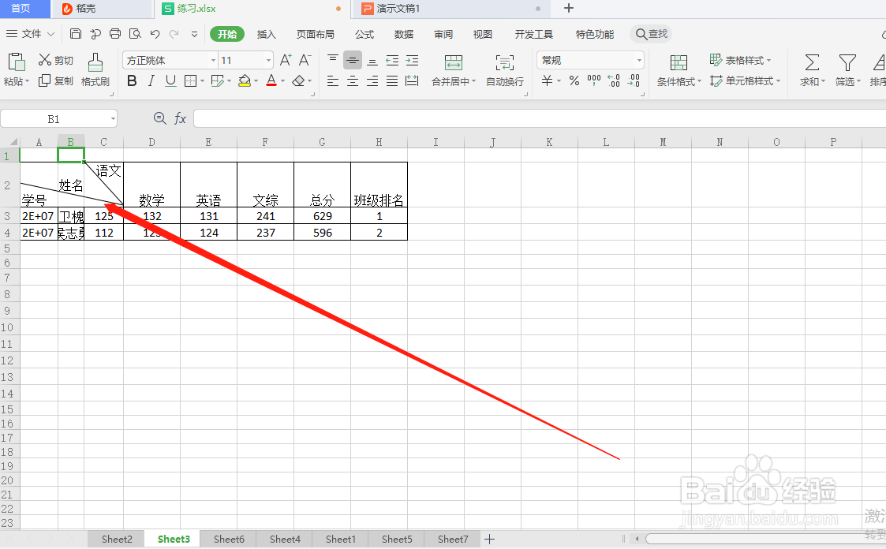Center text horizontally

[353, 80]
